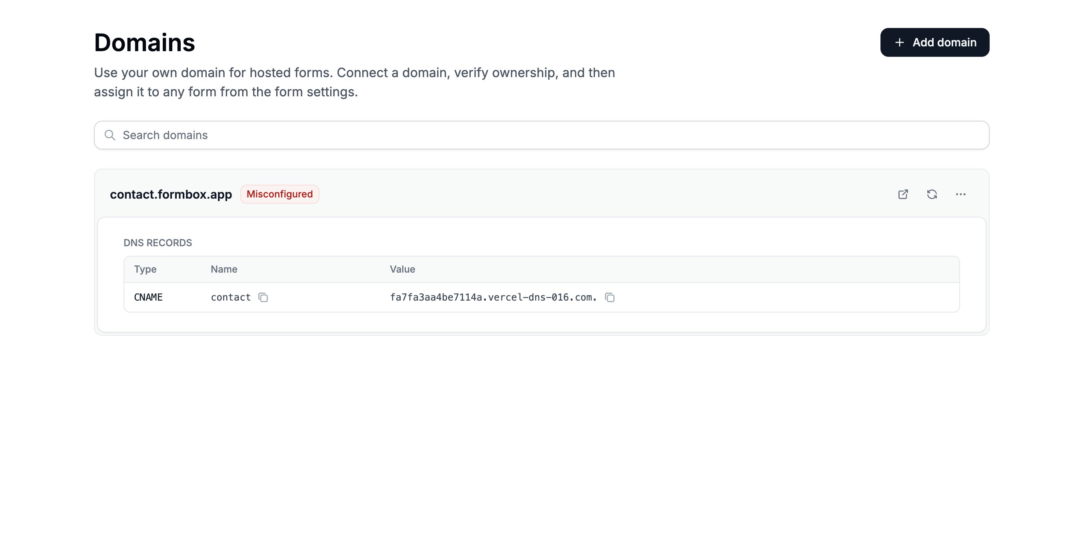Screen dimensions: 1078x542
Task: Click the Type column header
Action: point(145,269)
